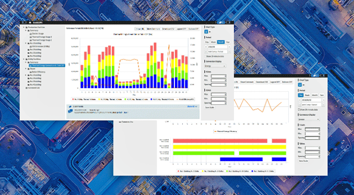Switch to the Day period tab, front window
Screen dimensions: 354x195
coord(207,42)
